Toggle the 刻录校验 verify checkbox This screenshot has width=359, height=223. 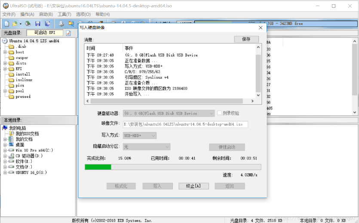(x=219, y=113)
